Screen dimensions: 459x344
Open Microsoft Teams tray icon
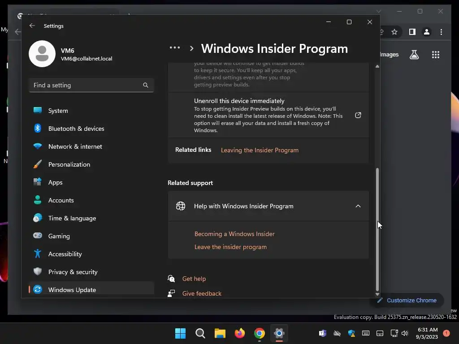323,333
